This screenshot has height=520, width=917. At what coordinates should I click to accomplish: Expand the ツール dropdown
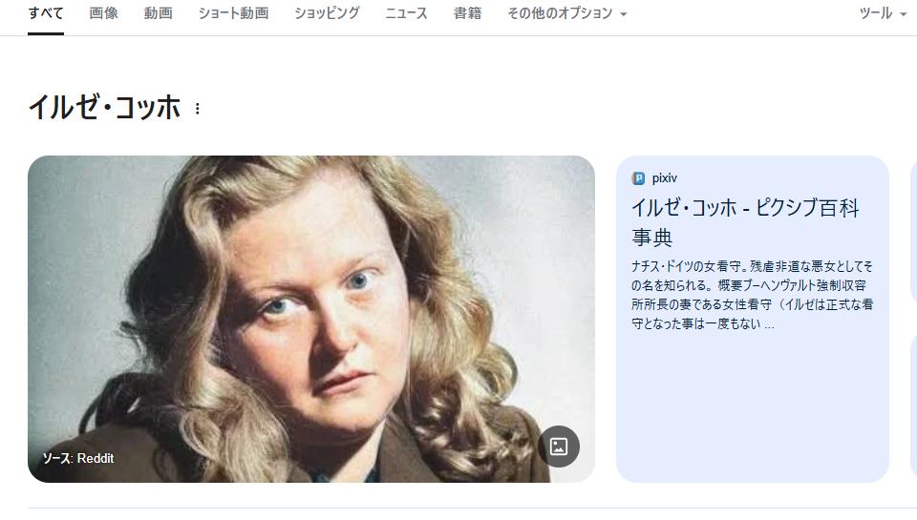[883, 12]
